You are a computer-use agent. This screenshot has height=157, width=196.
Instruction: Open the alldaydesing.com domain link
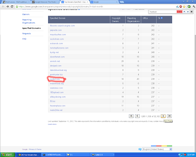58,97
